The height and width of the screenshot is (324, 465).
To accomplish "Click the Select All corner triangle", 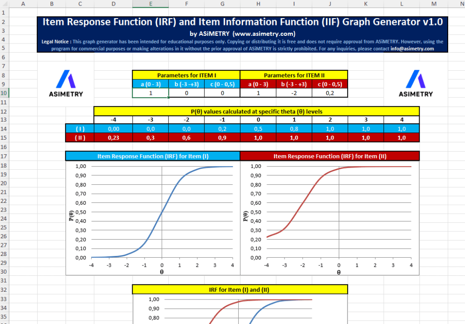I will pyautogui.click(x=4, y=4).
